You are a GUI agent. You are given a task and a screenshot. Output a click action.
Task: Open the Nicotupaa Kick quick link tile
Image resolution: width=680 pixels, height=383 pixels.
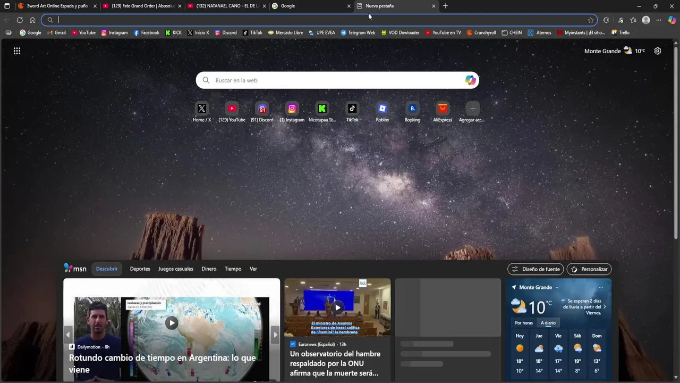pyautogui.click(x=322, y=109)
